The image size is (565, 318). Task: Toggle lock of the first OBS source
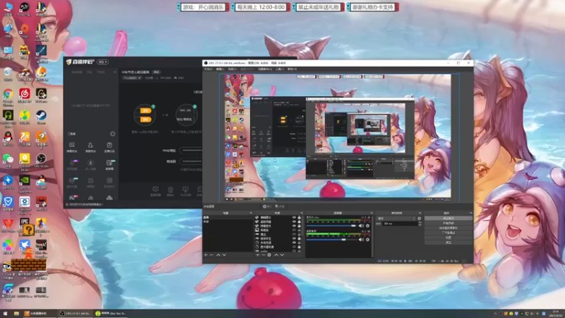click(299, 218)
